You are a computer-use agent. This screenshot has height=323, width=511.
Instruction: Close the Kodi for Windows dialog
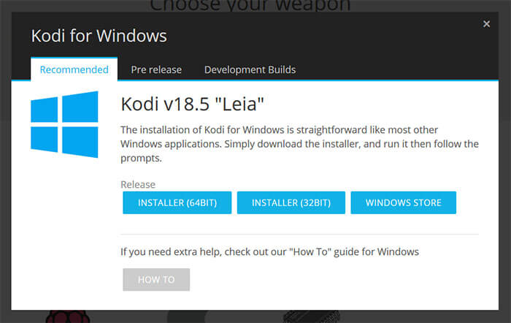486,24
